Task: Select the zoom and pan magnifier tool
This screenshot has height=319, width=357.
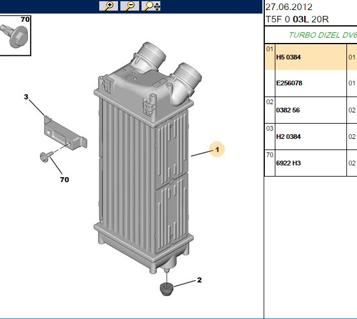Action: (151, 6)
